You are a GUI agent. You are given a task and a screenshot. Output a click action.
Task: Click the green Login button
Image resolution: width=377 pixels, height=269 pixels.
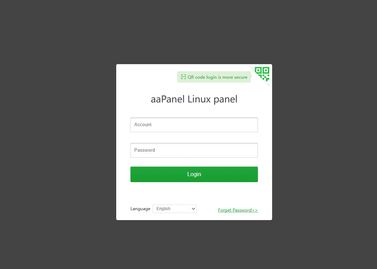(194, 174)
